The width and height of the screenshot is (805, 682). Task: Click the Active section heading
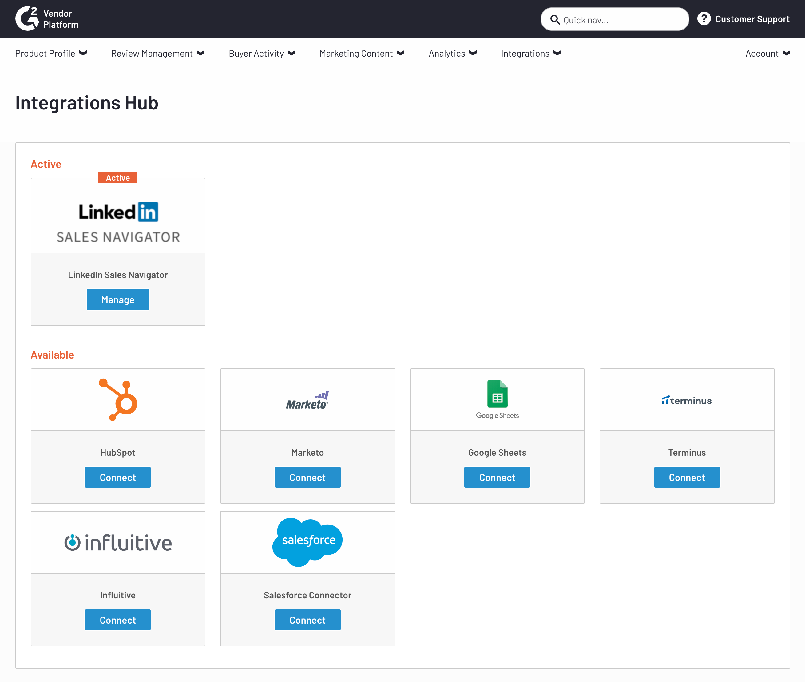46,164
